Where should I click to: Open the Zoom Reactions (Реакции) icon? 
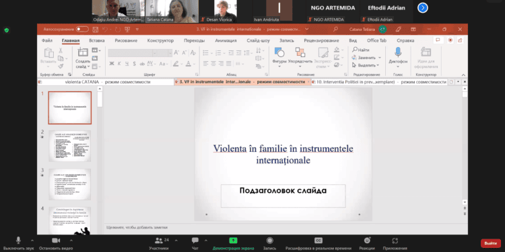point(367,241)
